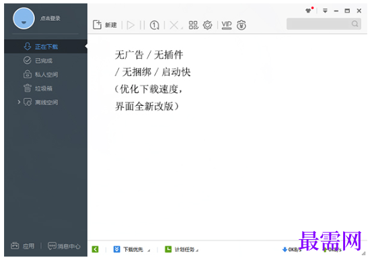Open the delete icon's small dropdown arrow

pyautogui.click(x=182, y=28)
